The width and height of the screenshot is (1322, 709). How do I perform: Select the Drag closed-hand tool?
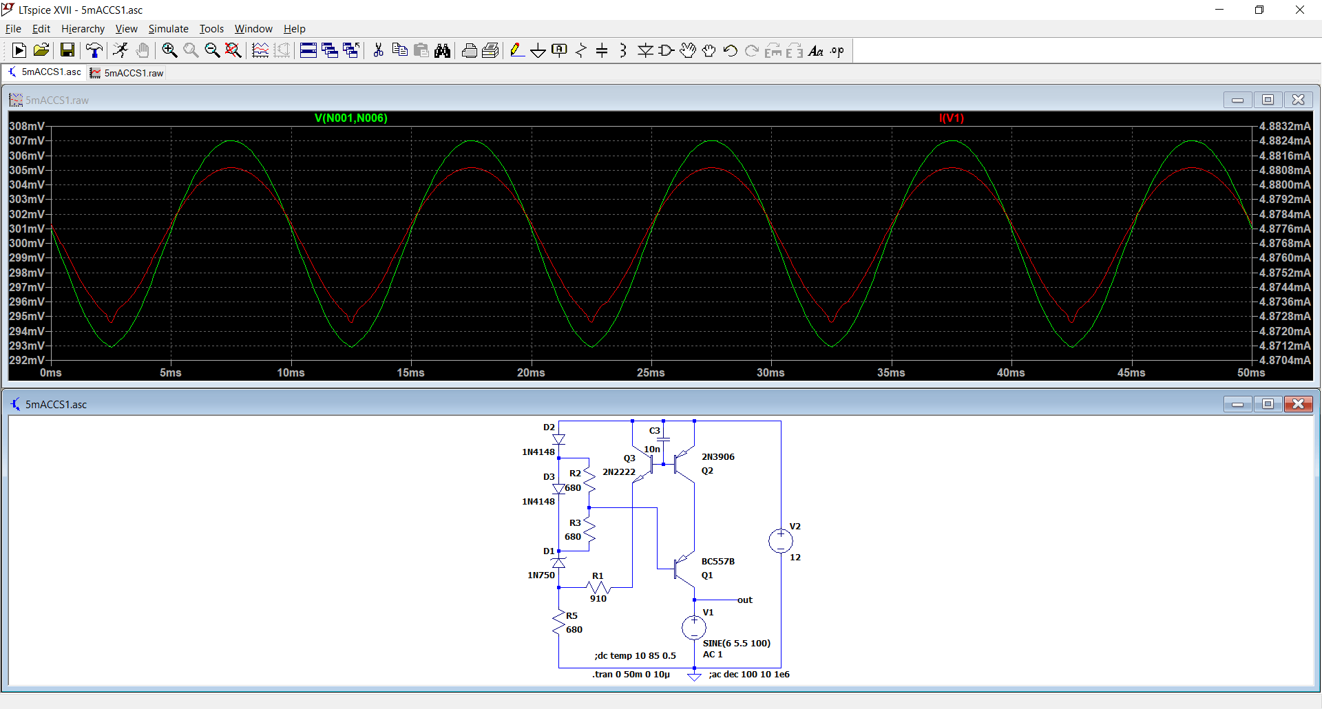[709, 50]
